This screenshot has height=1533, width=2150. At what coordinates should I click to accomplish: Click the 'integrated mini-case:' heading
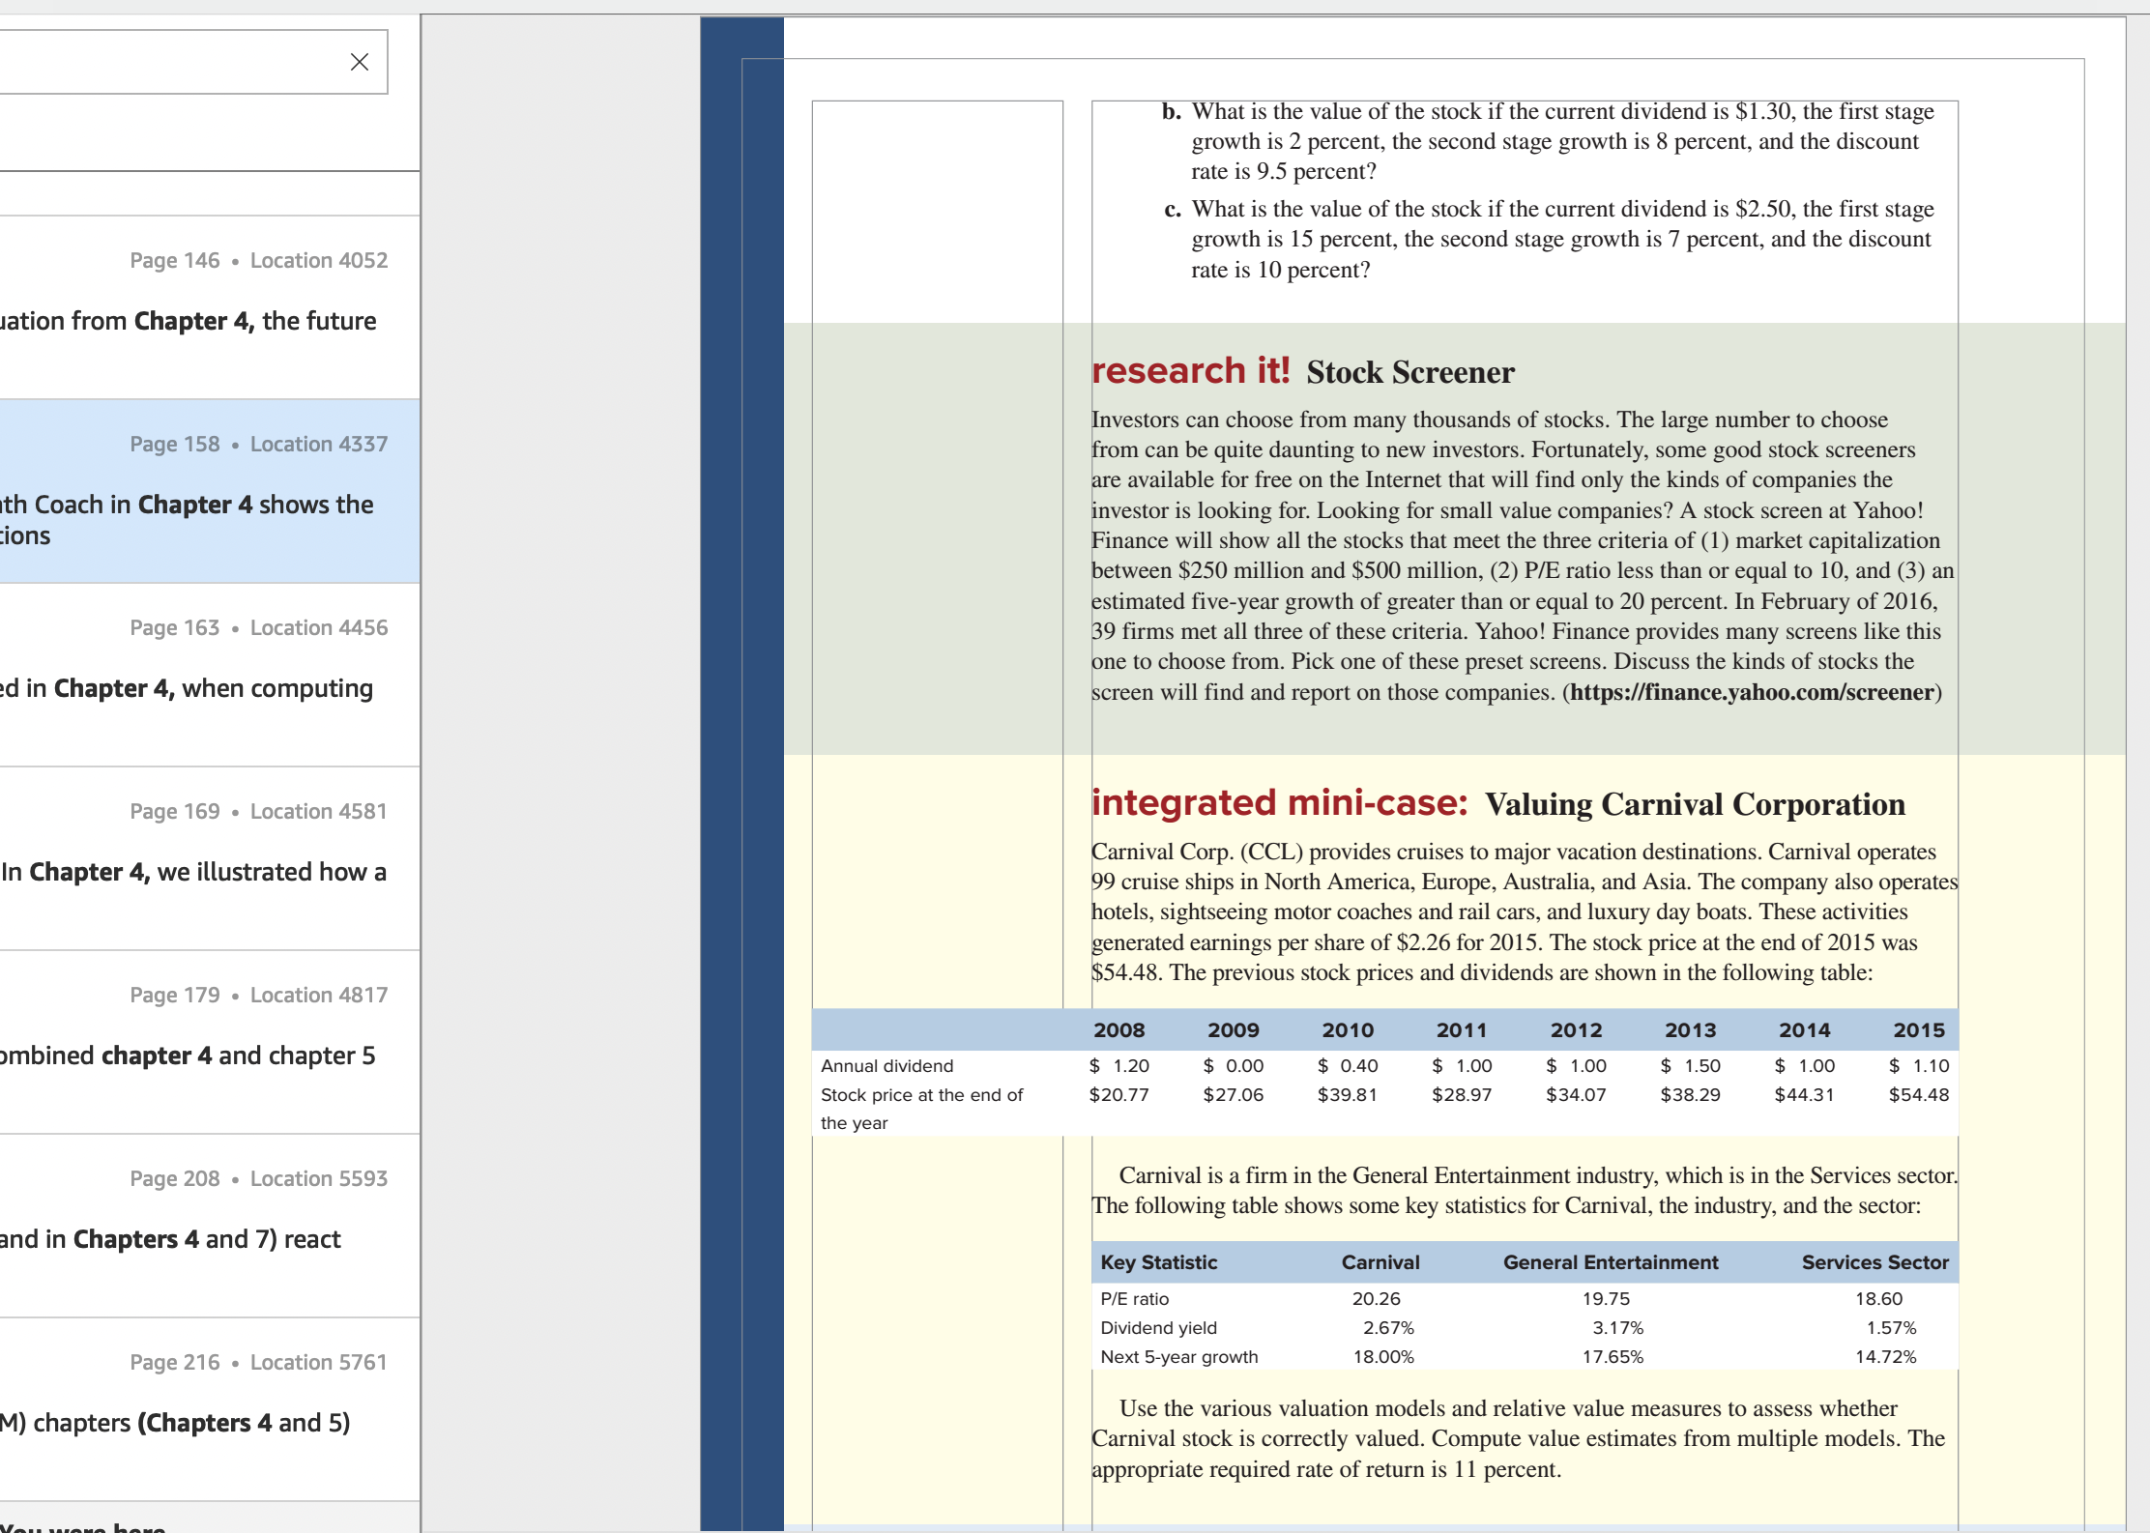1279,803
